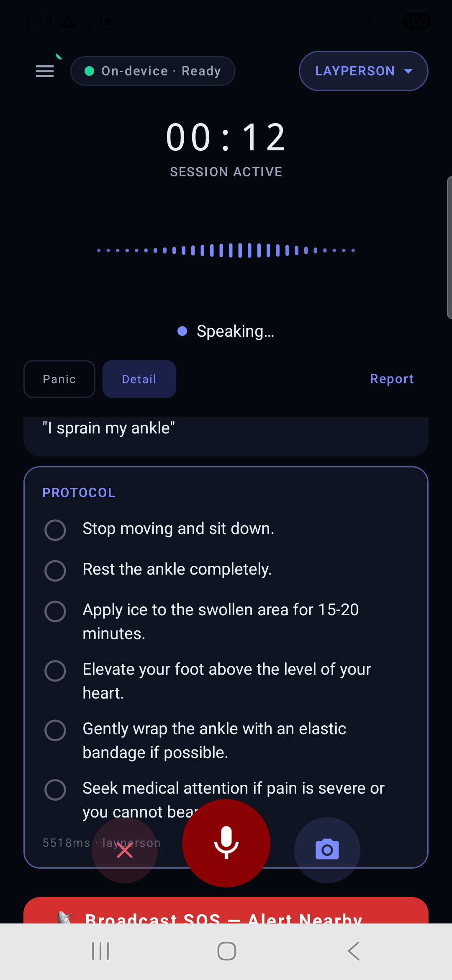Open the hamburger menu
The height and width of the screenshot is (980, 452).
[45, 71]
